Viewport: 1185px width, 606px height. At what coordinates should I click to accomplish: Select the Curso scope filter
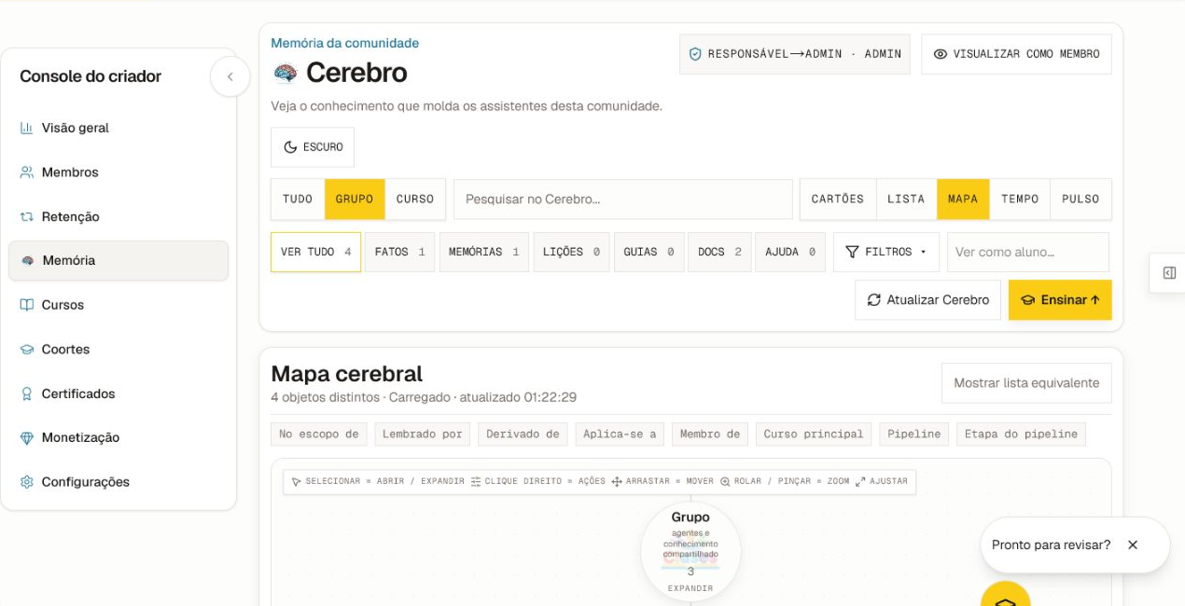(x=415, y=200)
